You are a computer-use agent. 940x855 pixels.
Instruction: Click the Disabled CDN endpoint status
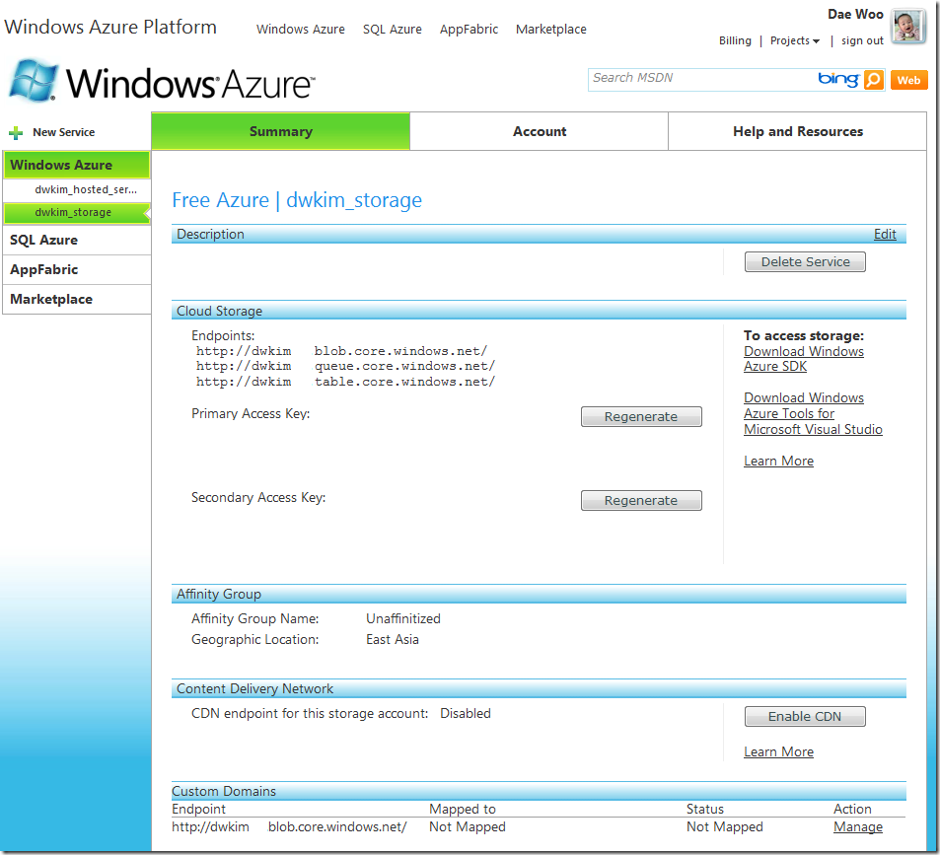[466, 714]
